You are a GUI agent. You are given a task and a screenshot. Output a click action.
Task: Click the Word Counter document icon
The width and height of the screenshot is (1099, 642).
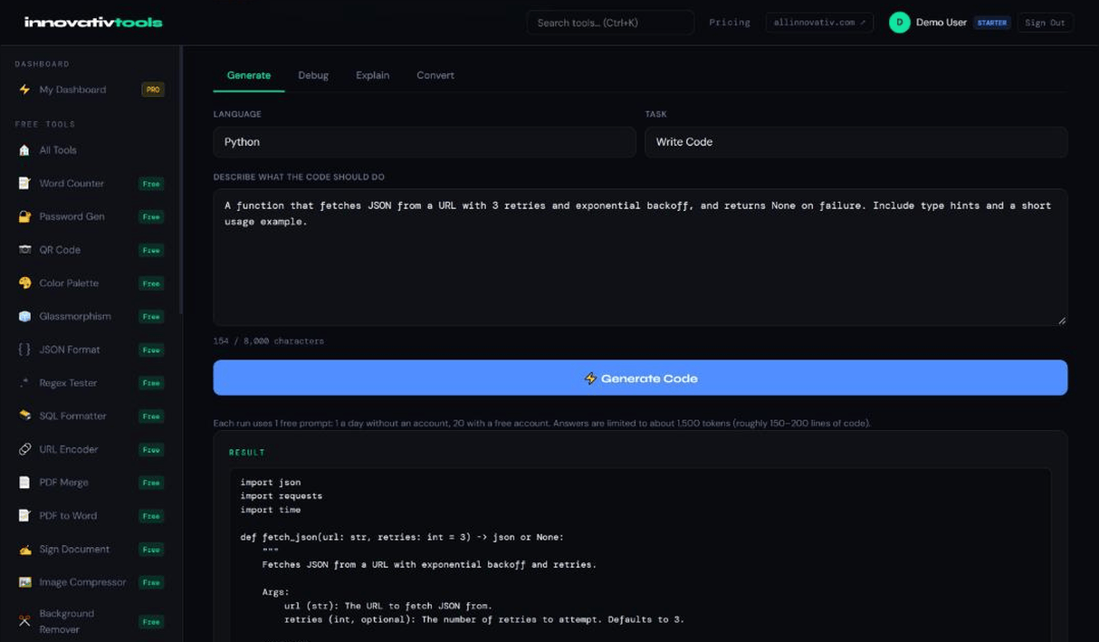tap(24, 184)
